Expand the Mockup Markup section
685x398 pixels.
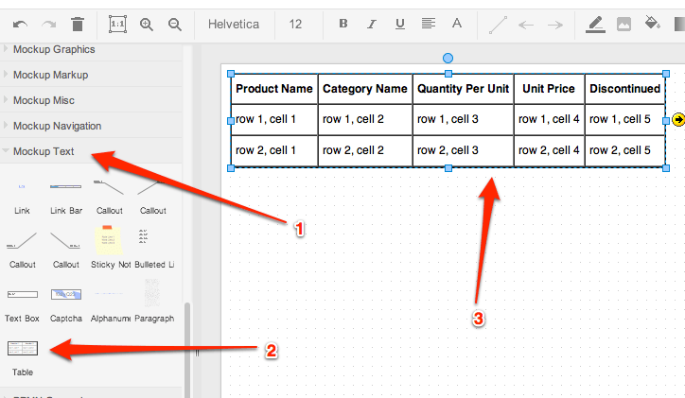click(x=91, y=75)
